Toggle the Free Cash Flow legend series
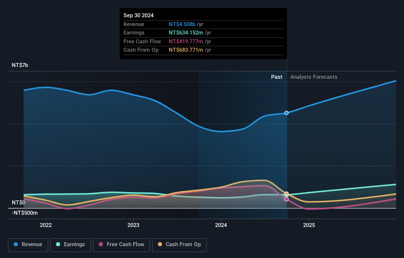The height and width of the screenshot is (258, 404). pyautogui.click(x=122, y=245)
